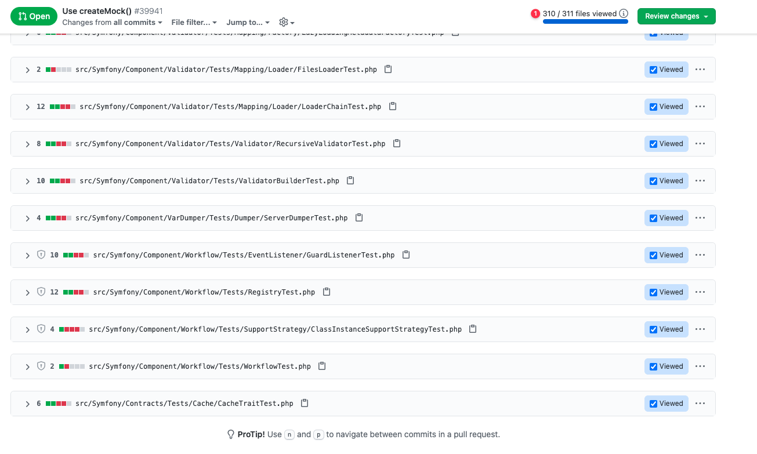Viewport: 757px width, 454px height.
Task: Click code owner shield on ClassInstanceSupportStrategyTest.php
Action: (x=41, y=329)
